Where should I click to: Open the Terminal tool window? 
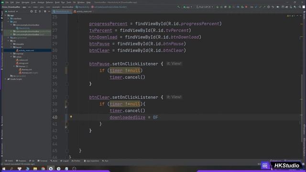tap(43, 161)
